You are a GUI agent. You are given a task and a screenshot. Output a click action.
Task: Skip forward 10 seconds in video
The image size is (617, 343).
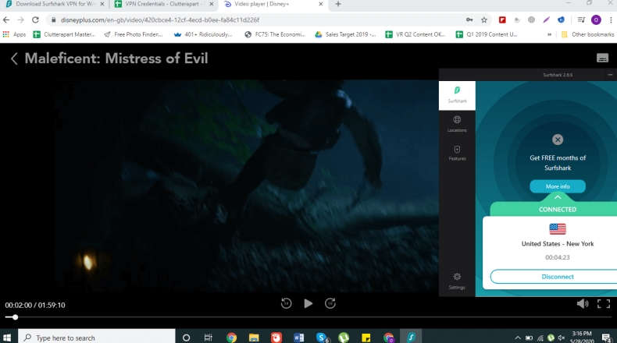[x=330, y=303]
